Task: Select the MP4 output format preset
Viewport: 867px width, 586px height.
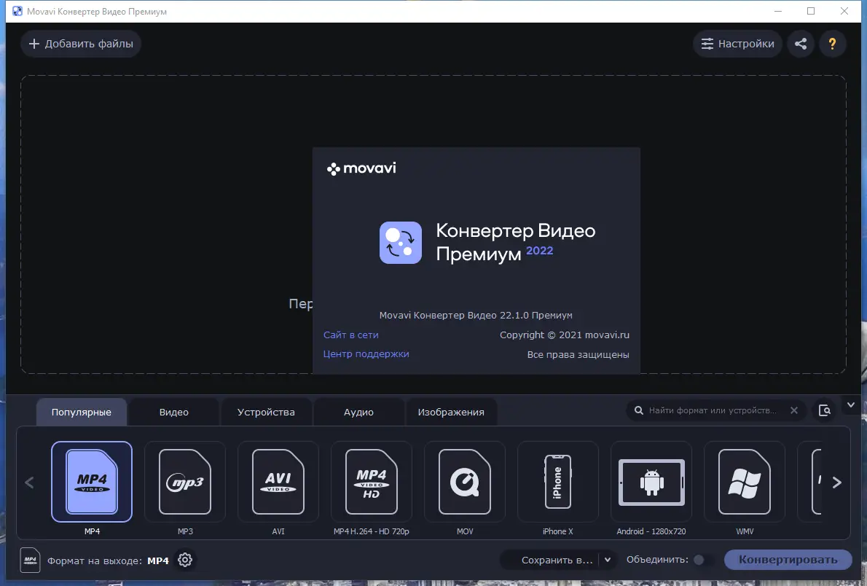Action: click(91, 482)
